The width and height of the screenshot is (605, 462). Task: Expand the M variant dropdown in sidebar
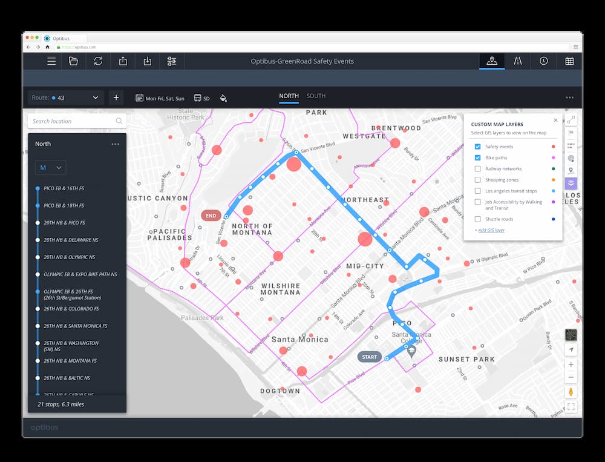click(x=50, y=168)
